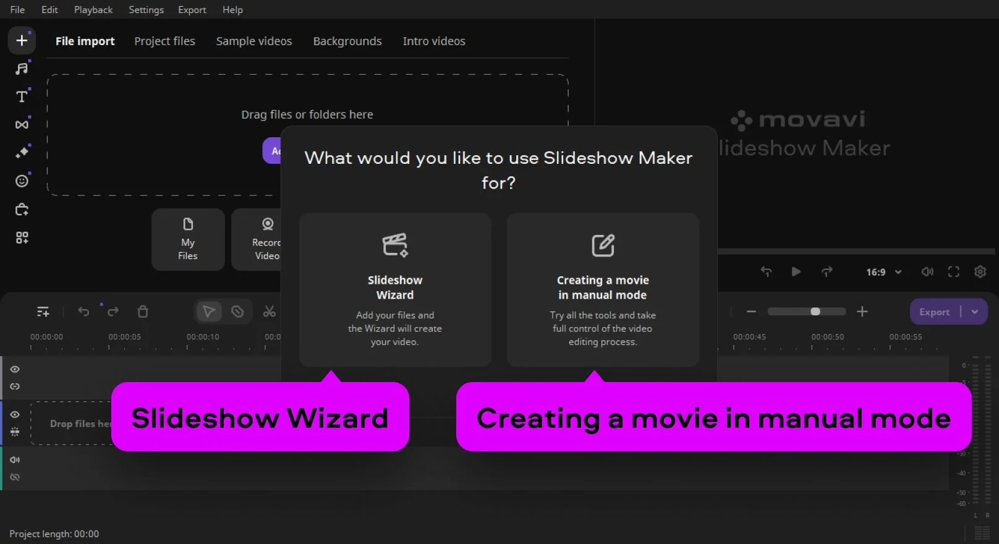Toggle the audio track link icon

point(15,477)
